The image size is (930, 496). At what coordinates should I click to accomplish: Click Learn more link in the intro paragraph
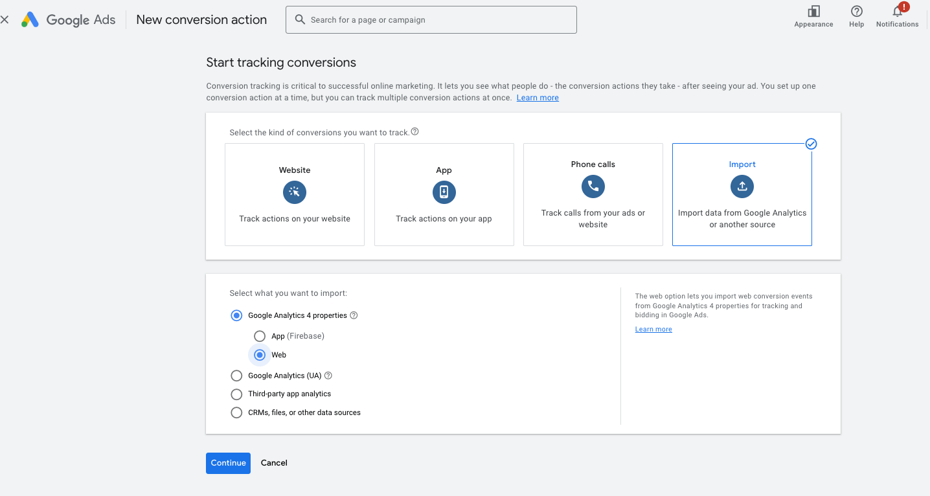[538, 98]
